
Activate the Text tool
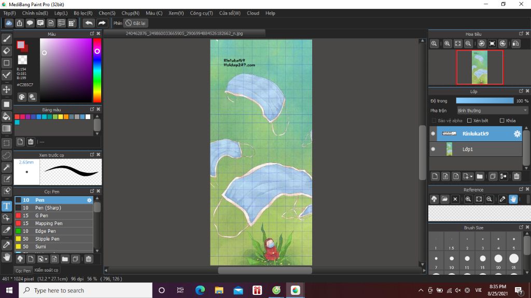6,206
